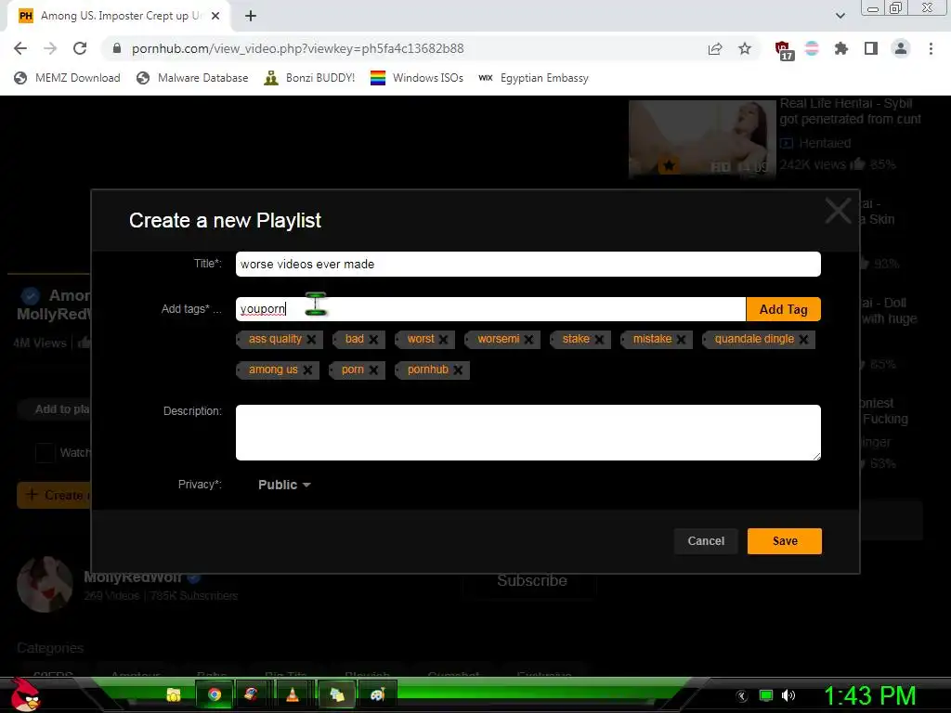Show hidden system tray icons
951x713 pixels.
pyautogui.click(x=742, y=695)
